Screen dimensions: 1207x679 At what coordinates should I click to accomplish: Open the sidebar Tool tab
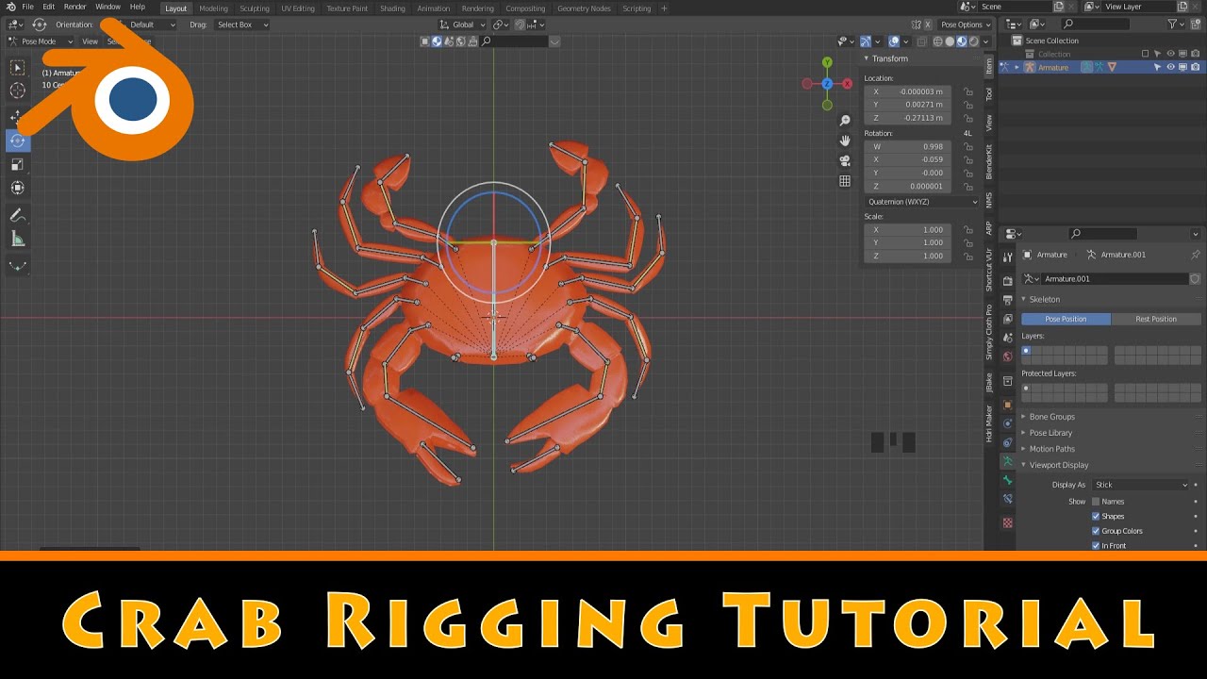point(989,94)
